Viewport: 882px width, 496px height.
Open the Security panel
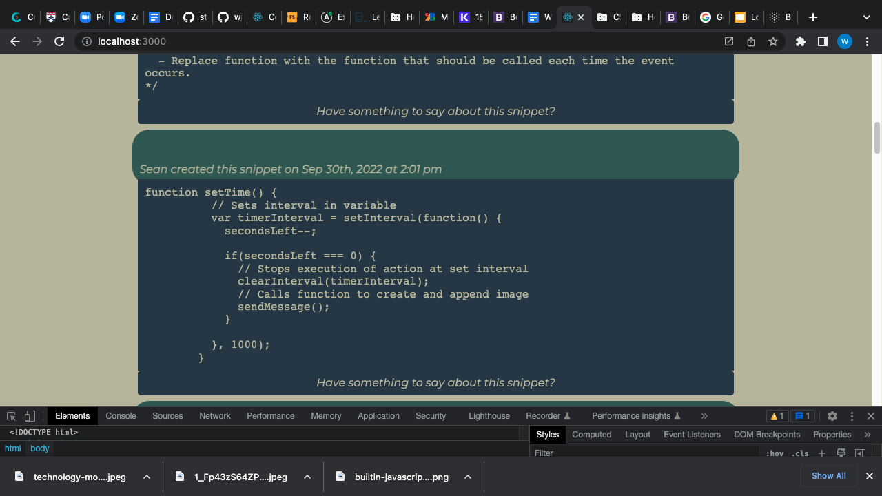pos(431,416)
